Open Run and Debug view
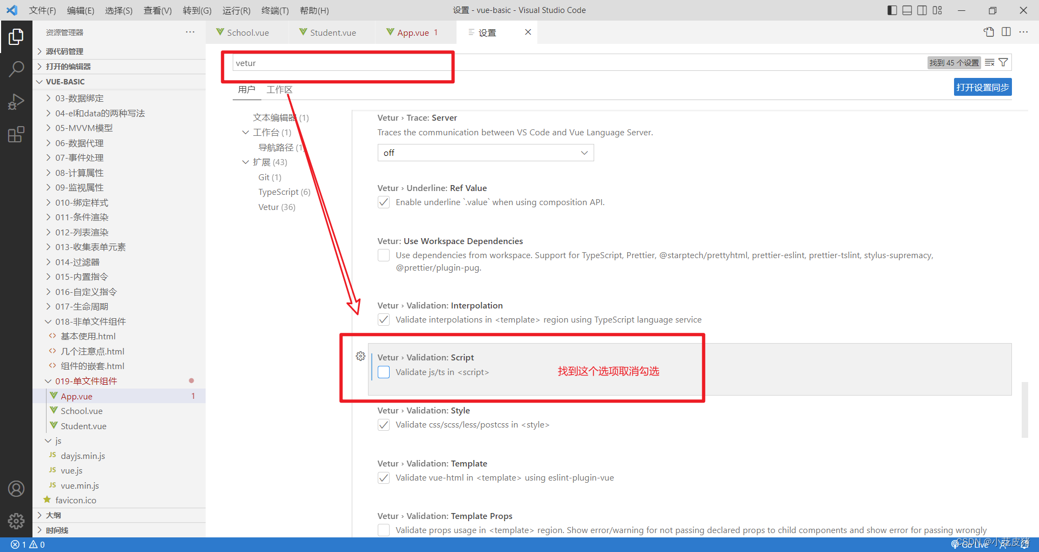Viewport: 1039px width, 552px height. [x=16, y=101]
